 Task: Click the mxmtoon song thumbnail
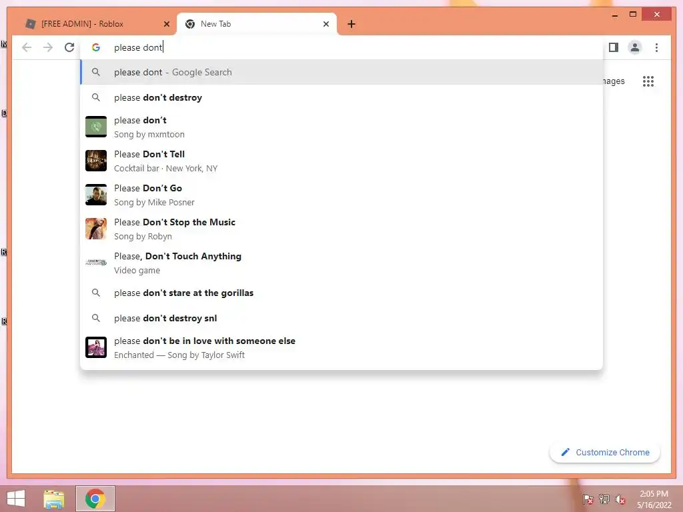(96, 127)
